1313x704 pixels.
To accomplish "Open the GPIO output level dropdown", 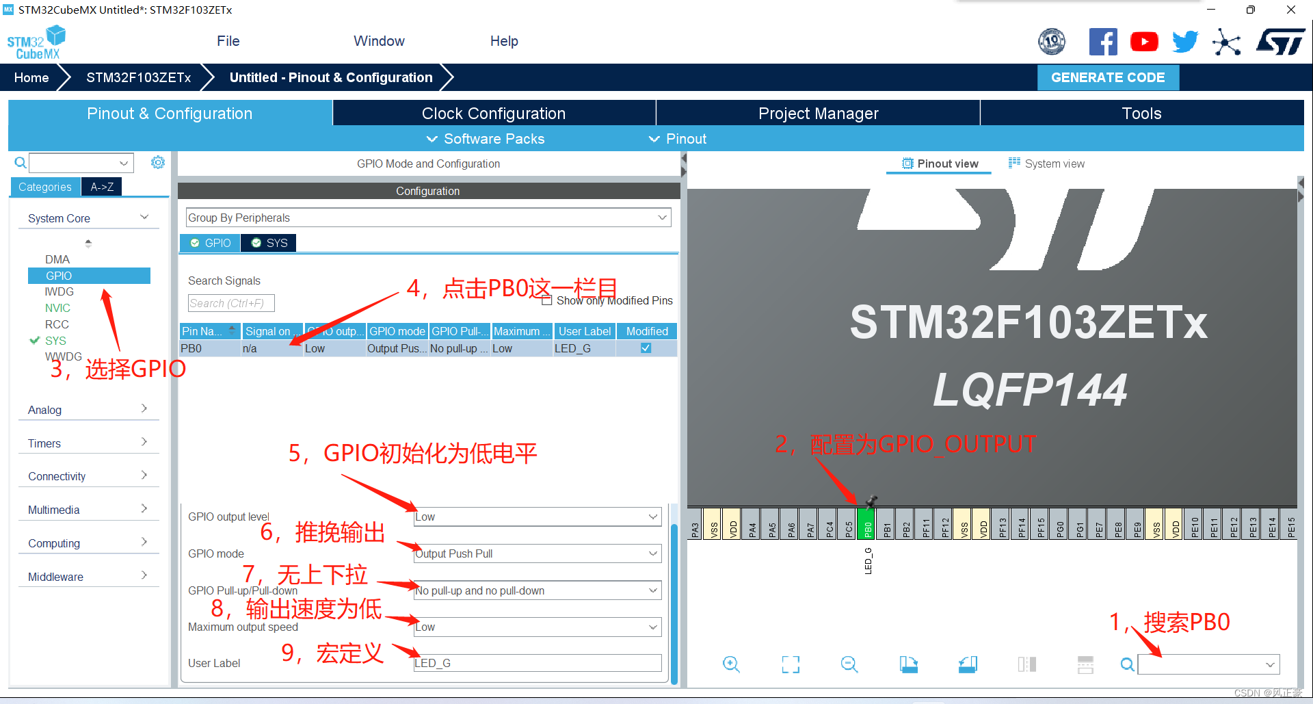I will click(x=538, y=517).
